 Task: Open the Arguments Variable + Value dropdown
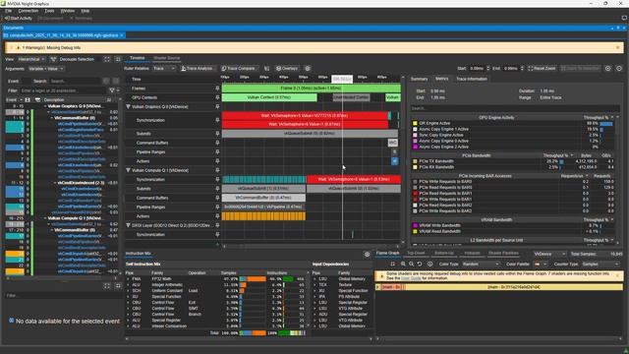click(x=45, y=69)
